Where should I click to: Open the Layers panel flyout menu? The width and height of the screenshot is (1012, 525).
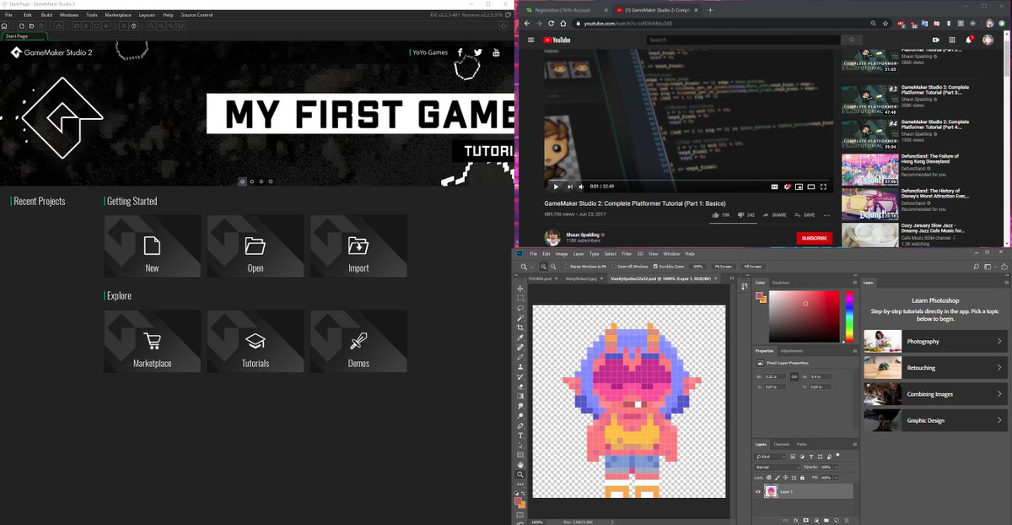[x=855, y=444]
